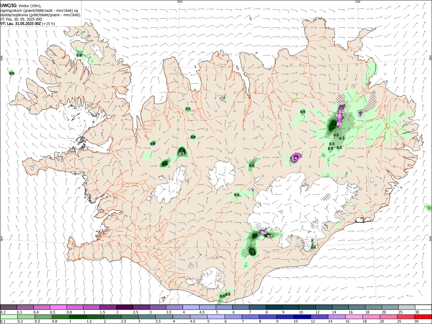This screenshot has width=432, height=324.
Task: Click the mauve 0.3 snow swatch
Action: [x=25, y=307]
